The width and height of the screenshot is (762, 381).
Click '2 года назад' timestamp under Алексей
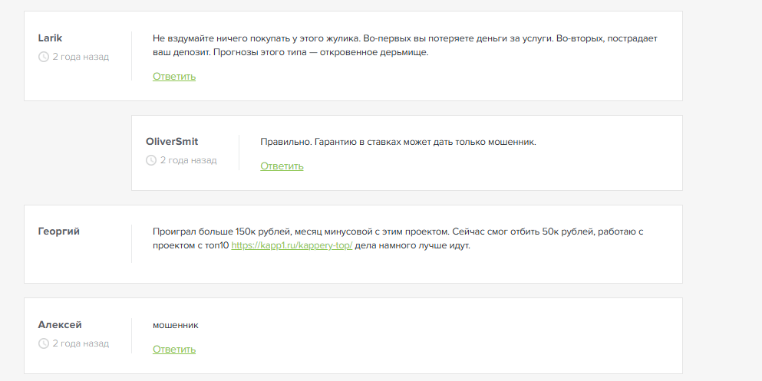(x=81, y=343)
